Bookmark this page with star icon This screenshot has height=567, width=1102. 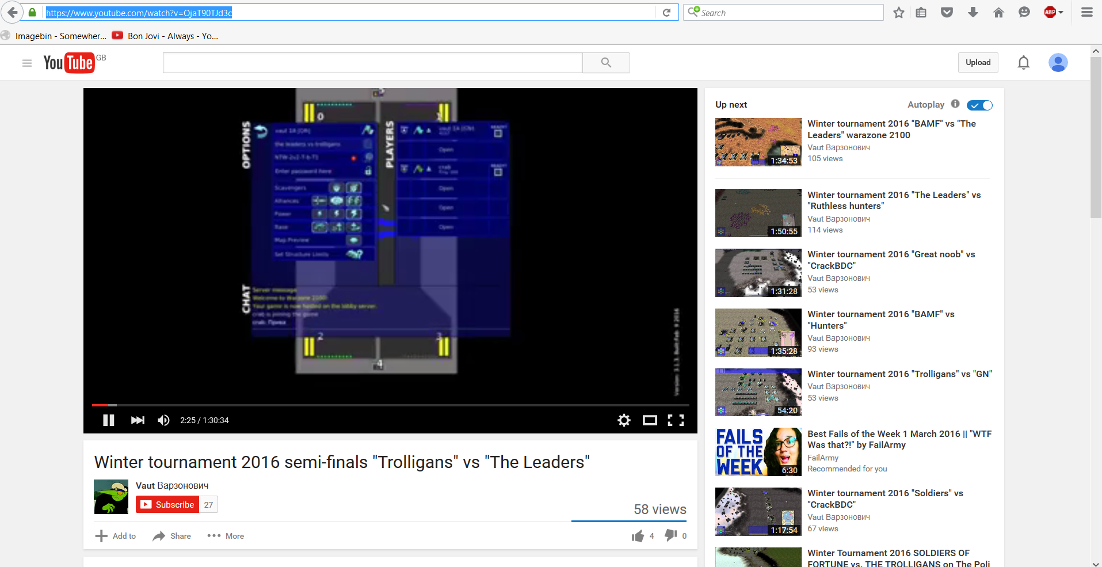pyautogui.click(x=899, y=13)
